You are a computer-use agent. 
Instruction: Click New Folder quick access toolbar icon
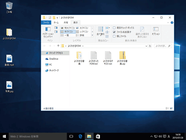tap(54, 18)
